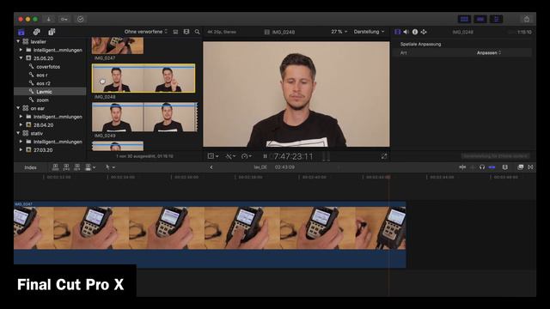Toggle the inspector panel visibility button
The height and width of the screenshot is (309, 550).
pos(497,19)
